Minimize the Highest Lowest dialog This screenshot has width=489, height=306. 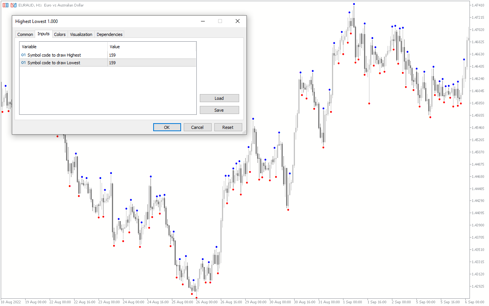[x=202, y=21]
